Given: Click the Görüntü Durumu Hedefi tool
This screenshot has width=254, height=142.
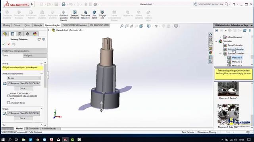Looking at the screenshot, I should click(x=63, y=16).
